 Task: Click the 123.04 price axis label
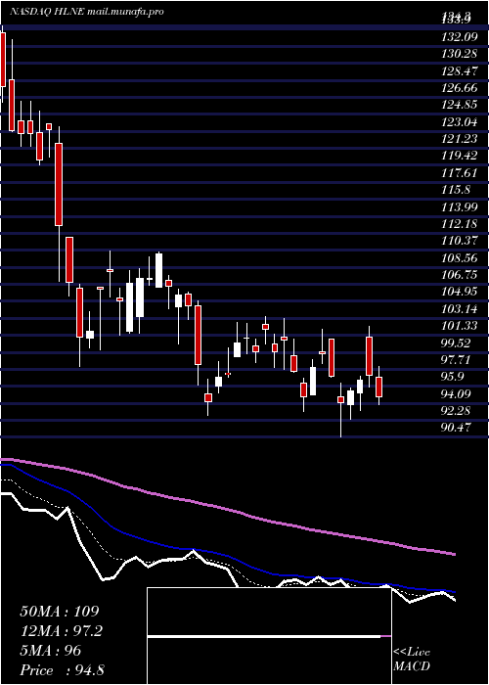tap(460, 122)
